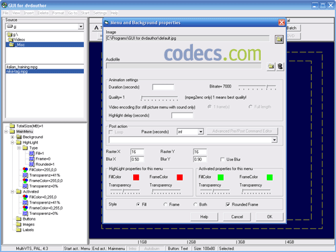Open the post action command dropdown
This screenshot has width=336, height=252.
click(x=274, y=140)
